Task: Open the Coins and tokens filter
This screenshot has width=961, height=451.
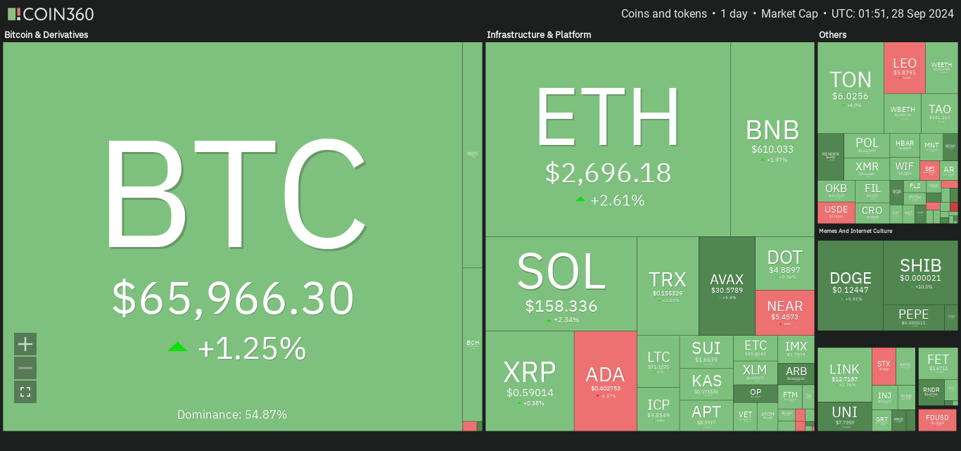Action: (x=663, y=14)
